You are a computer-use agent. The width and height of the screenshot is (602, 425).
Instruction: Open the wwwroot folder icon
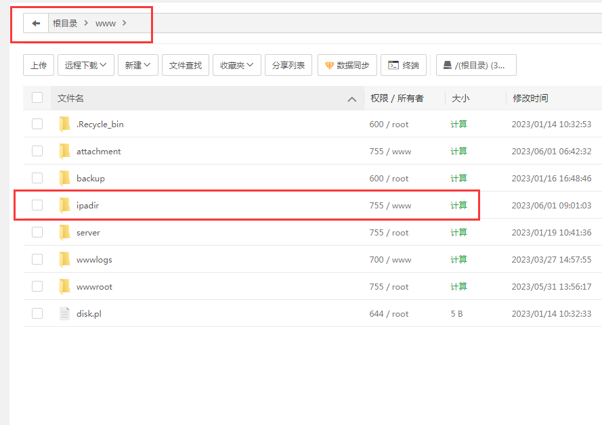[64, 286]
